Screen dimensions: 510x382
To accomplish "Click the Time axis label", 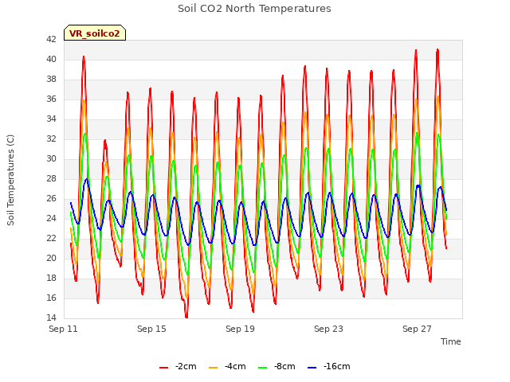I will [451, 341].
